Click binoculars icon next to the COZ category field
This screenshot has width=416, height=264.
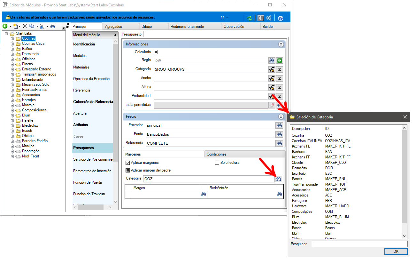point(279,179)
